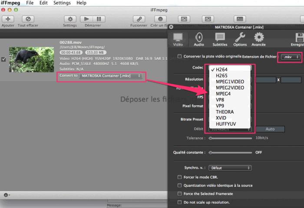Click the resolution height field
The height and width of the screenshot is (208, 304).
pyautogui.click(x=291, y=80)
